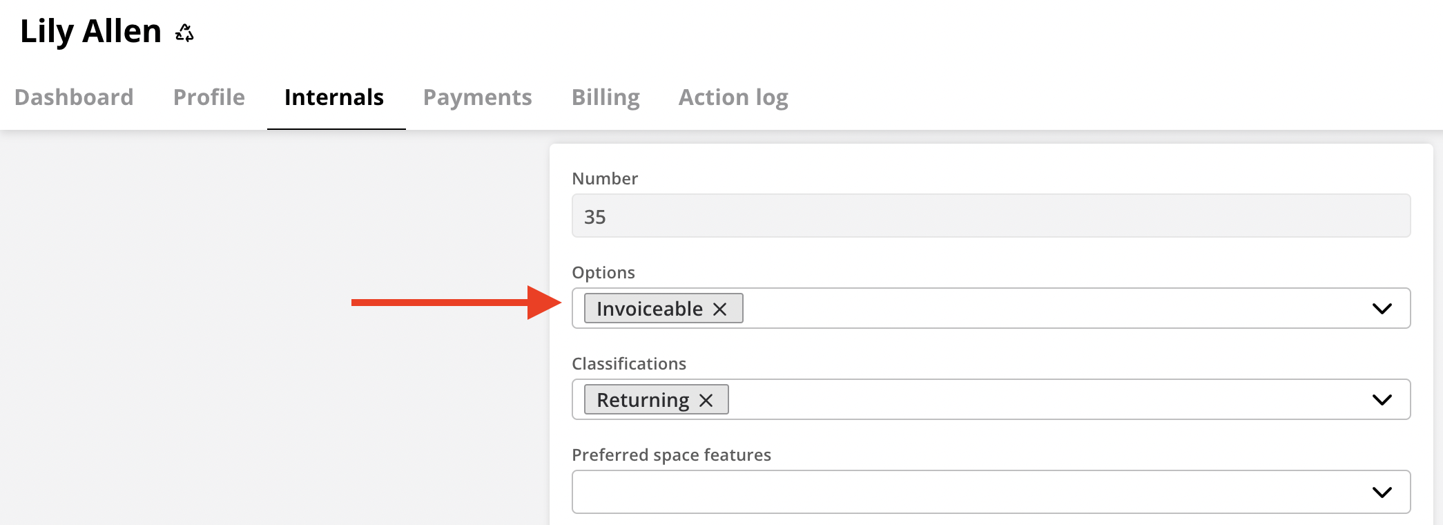Switch to the Dashboard tab
This screenshot has height=525, width=1443.
pyautogui.click(x=74, y=97)
